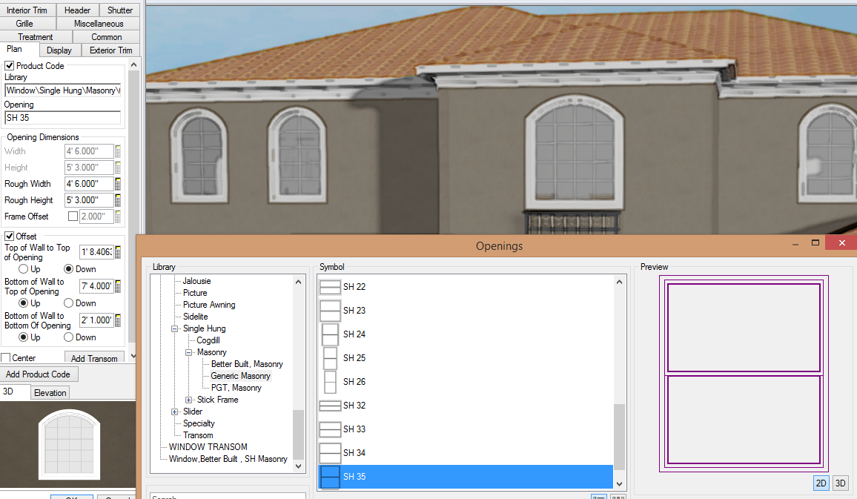857x499 pixels.
Task: Collapse the Masonry tree branch
Action: [189, 352]
